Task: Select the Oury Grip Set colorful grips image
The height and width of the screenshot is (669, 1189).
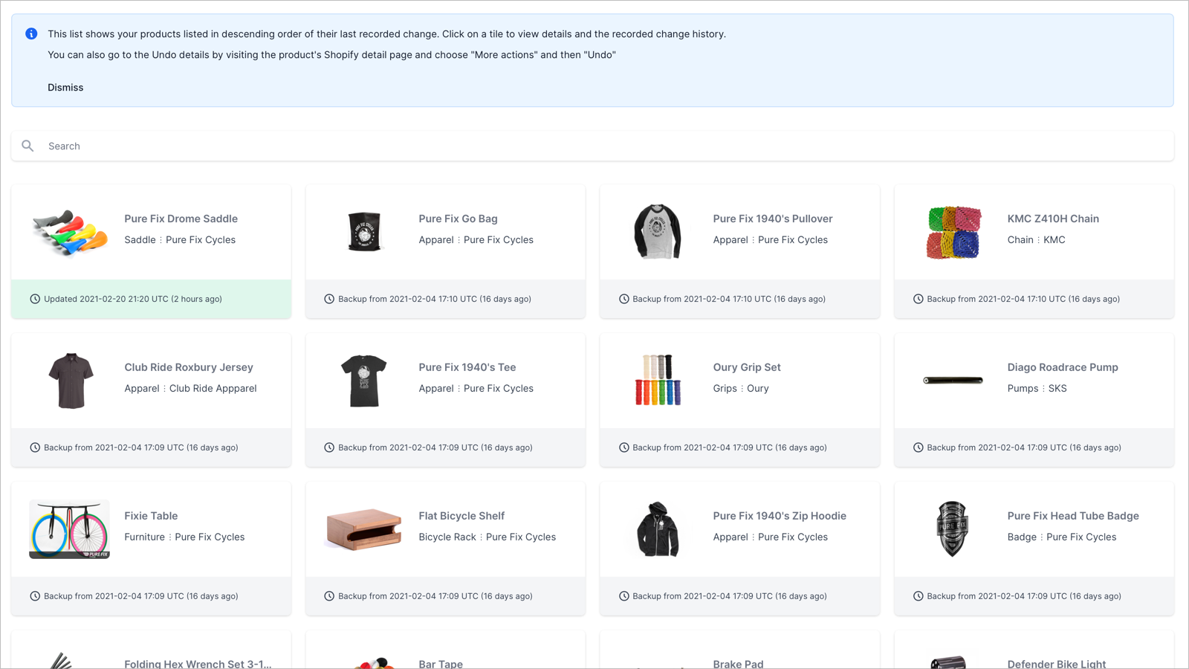Action: point(658,380)
